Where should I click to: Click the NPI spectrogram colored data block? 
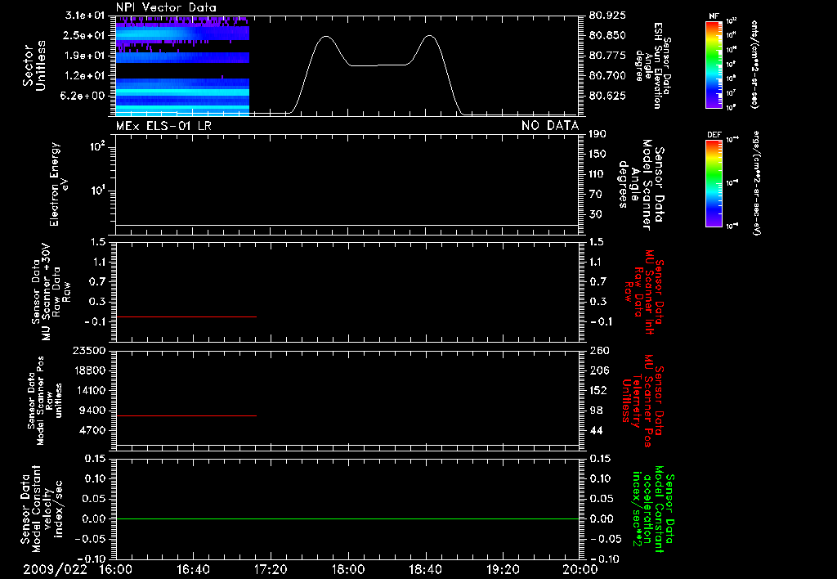[182, 65]
